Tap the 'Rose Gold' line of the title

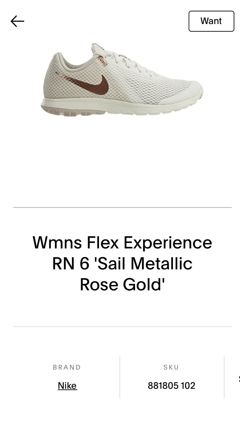pyautogui.click(x=122, y=284)
